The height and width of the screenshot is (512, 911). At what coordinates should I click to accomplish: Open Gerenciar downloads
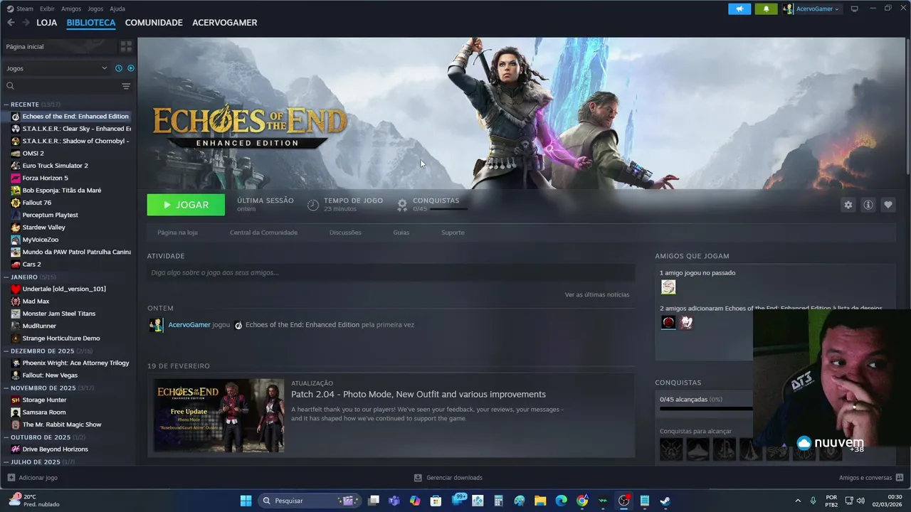pyautogui.click(x=448, y=478)
